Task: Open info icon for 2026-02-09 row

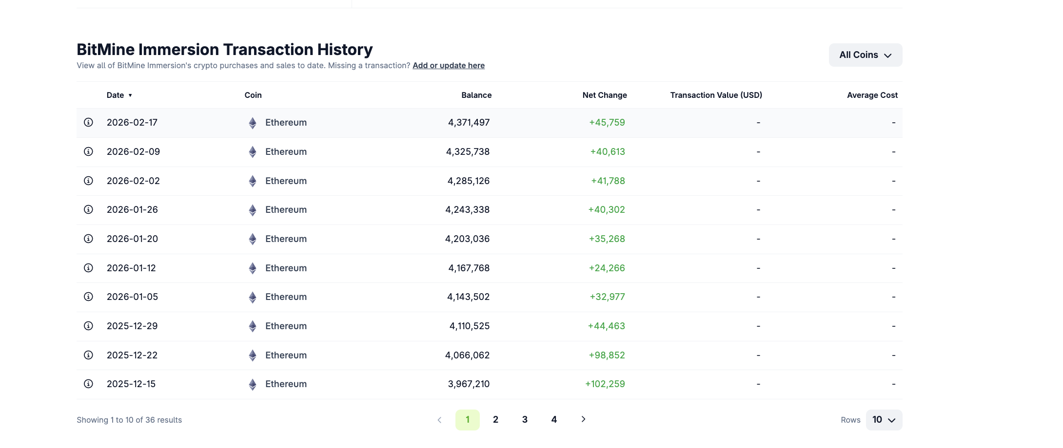Action: (88, 151)
